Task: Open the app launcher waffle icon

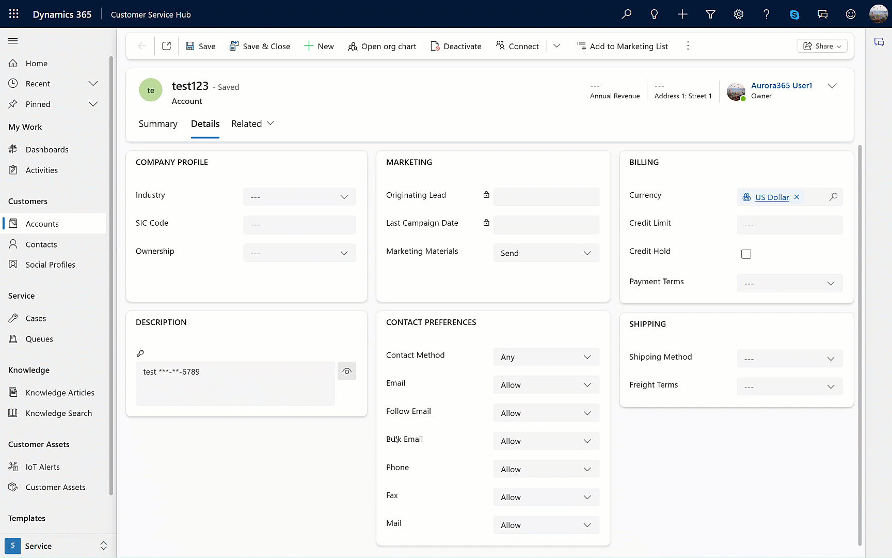Action: tap(14, 14)
